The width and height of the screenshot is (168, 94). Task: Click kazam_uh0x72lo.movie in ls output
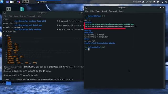(94, 35)
